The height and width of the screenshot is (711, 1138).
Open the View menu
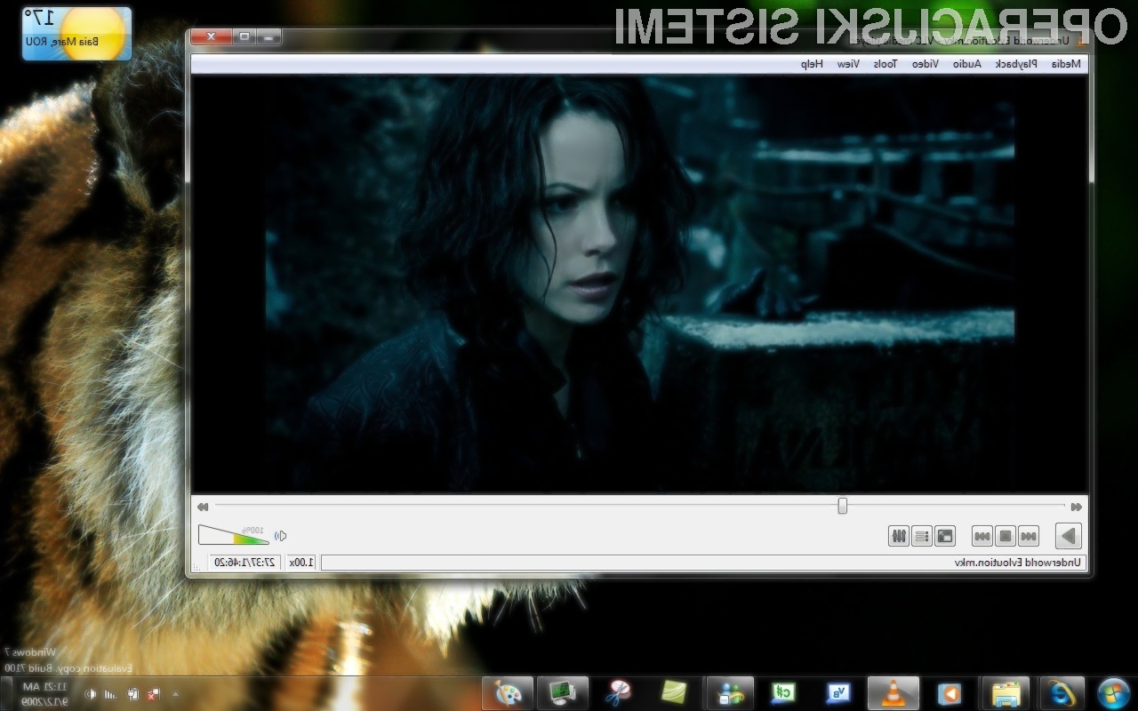(848, 64)
